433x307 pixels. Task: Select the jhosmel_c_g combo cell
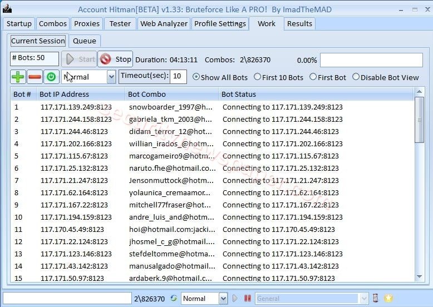coord(172,241)
